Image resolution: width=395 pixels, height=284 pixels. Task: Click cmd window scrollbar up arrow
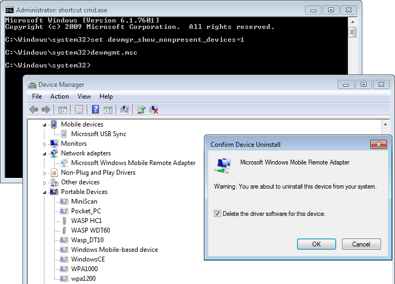(x=353, y=22)
